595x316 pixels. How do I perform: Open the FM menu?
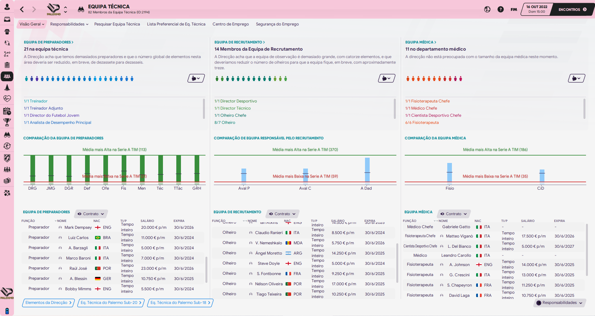click(514, 10)
